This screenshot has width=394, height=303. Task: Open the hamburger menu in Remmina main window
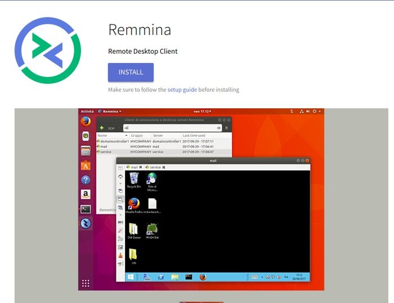[x=226, y=128]
